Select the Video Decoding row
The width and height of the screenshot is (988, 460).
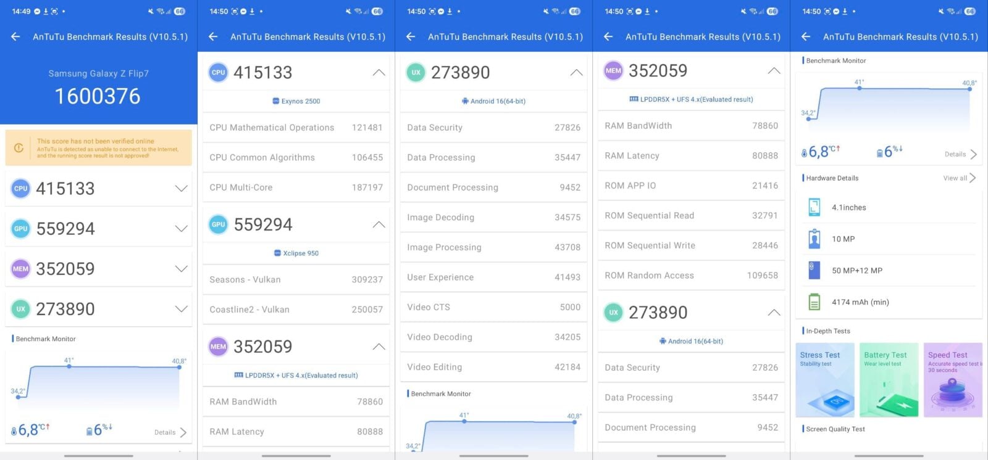point(494,337)
